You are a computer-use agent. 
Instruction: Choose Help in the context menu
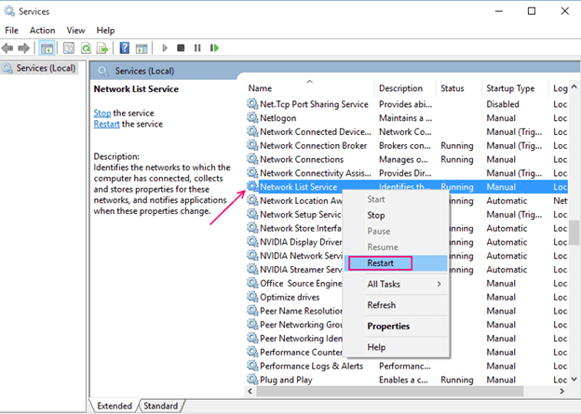tap(396, 347)
